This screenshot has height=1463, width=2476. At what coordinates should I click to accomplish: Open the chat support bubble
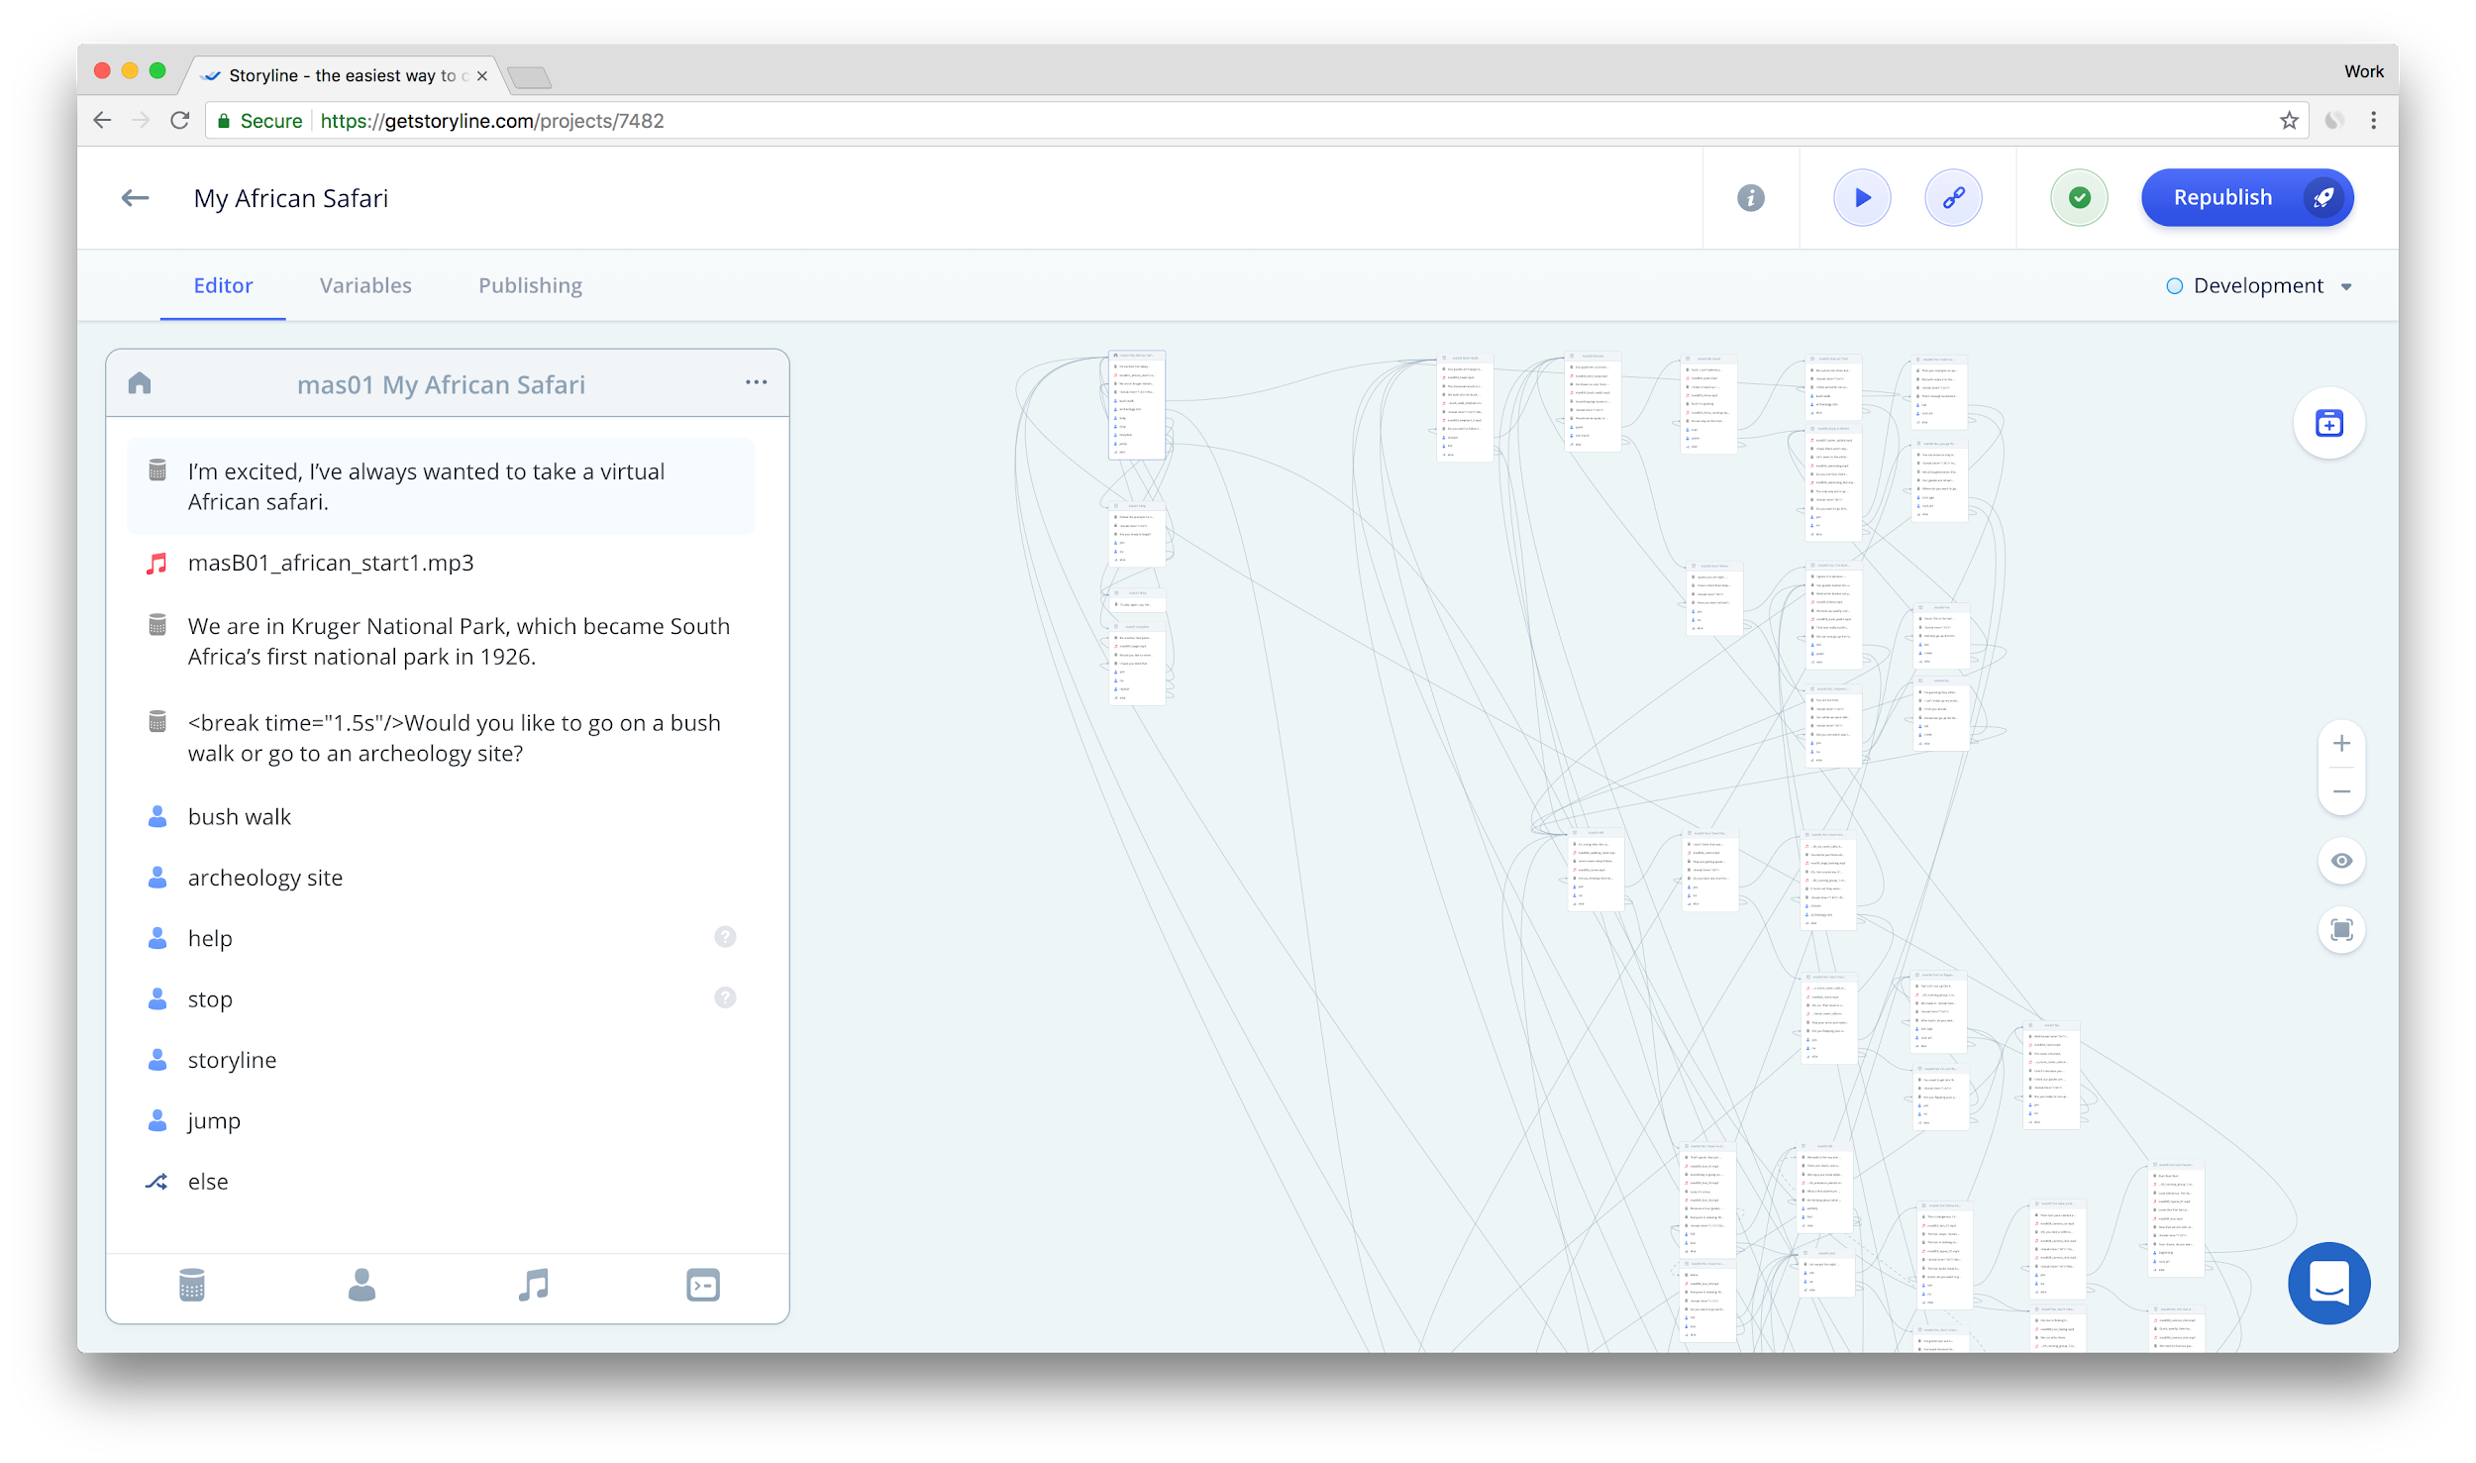[2328, 1283]
